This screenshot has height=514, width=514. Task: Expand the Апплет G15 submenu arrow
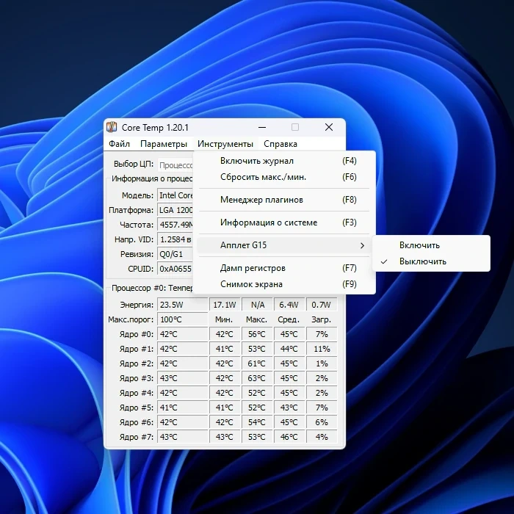click(362, 245)
